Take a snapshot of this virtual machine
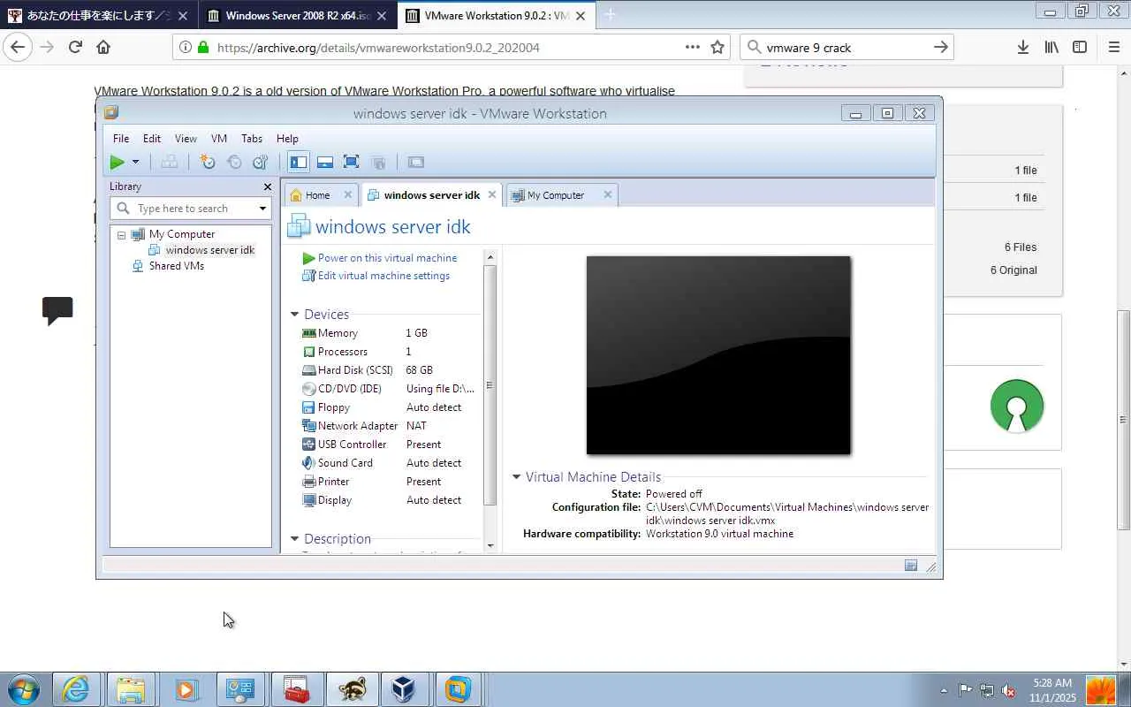1131x707 pixels. coord(208,162)
